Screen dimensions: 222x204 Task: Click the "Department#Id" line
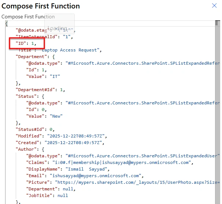[40, 90]
